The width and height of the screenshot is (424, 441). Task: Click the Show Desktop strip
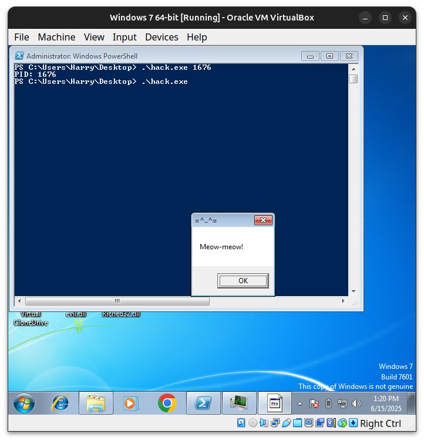[412, 403]
